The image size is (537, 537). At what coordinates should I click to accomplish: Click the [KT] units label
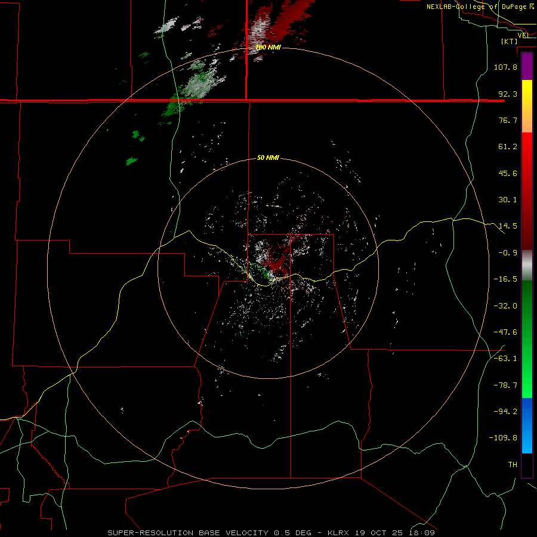510,41
